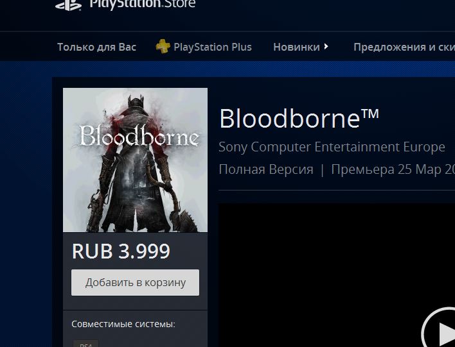Click the Bloodborne™ title heading
The image size is (455, 347).
[x=299, y=119]
